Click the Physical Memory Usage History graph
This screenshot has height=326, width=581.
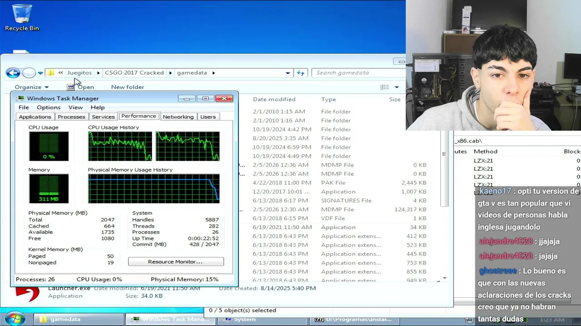[154, 188]
